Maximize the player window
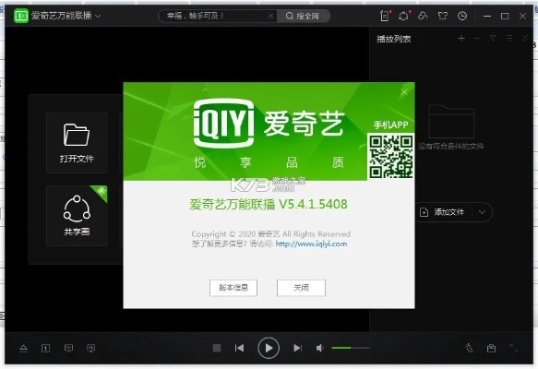 pos(505,16)
